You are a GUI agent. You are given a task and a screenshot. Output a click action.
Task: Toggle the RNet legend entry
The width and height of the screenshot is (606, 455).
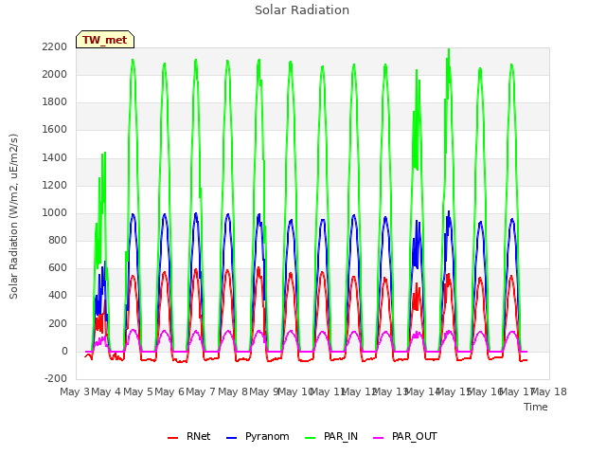189,436
